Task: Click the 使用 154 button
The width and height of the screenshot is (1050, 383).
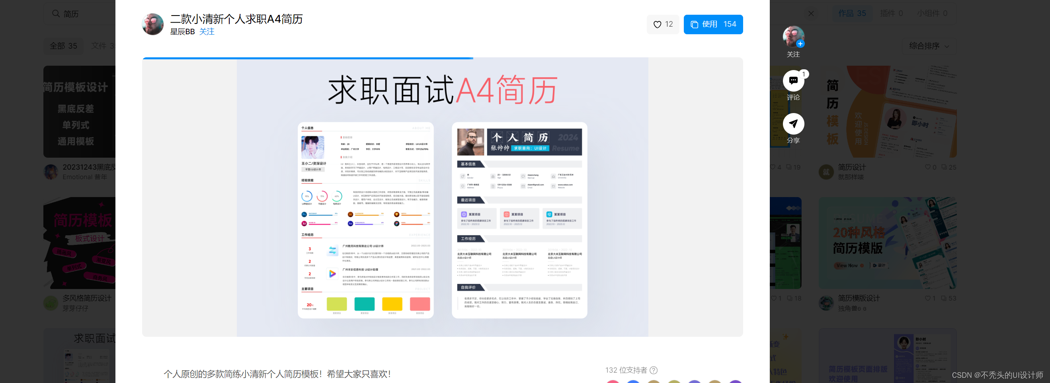Action: click(x=713, y=24)
